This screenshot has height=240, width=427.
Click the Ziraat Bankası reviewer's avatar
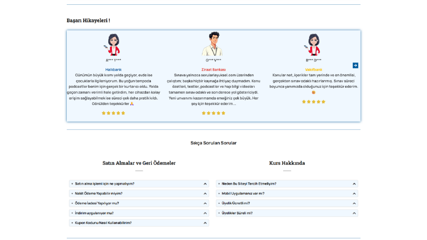pyautogui.click(x=213, y=44)
